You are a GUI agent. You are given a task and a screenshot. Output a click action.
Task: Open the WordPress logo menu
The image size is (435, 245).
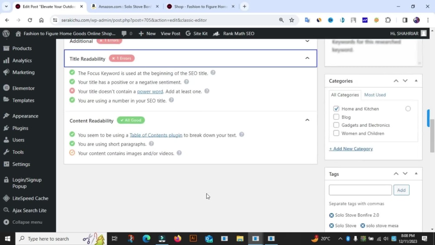(6, 34)
